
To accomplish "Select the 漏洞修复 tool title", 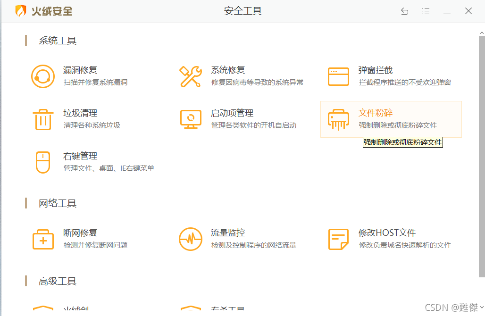I will (x=80, y=70).
